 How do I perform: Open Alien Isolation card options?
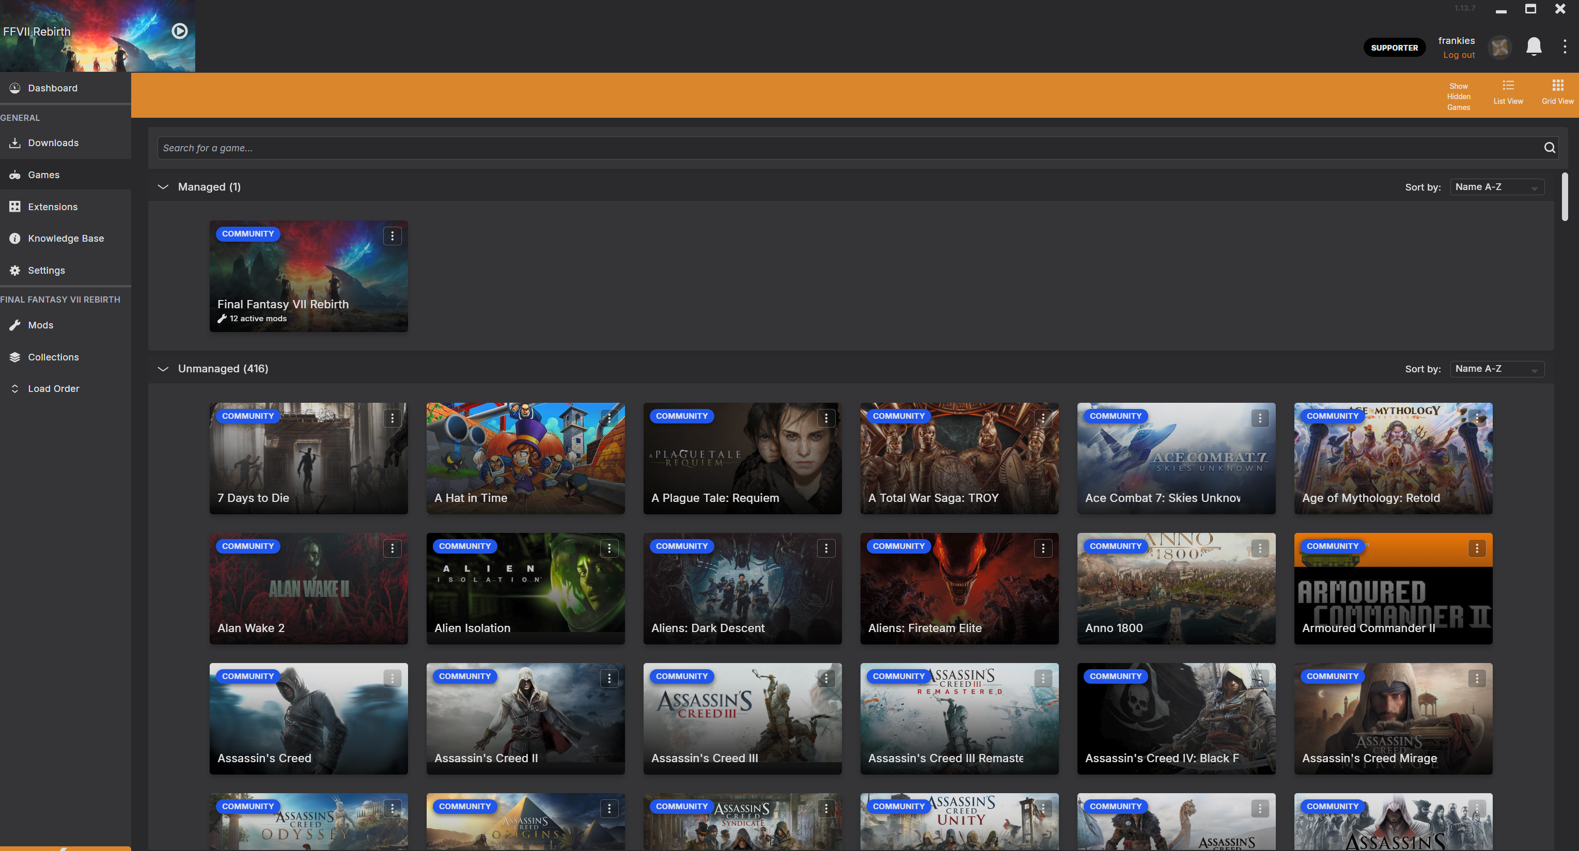(x=609, y=548)
